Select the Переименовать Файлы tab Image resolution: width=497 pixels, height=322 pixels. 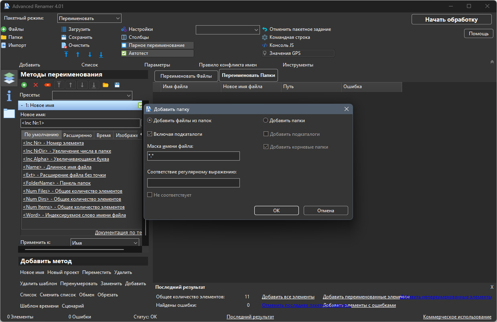click(186, 76)
